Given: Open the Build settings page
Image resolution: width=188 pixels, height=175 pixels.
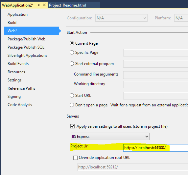Looking at the screenshot, I should point(12,23).
